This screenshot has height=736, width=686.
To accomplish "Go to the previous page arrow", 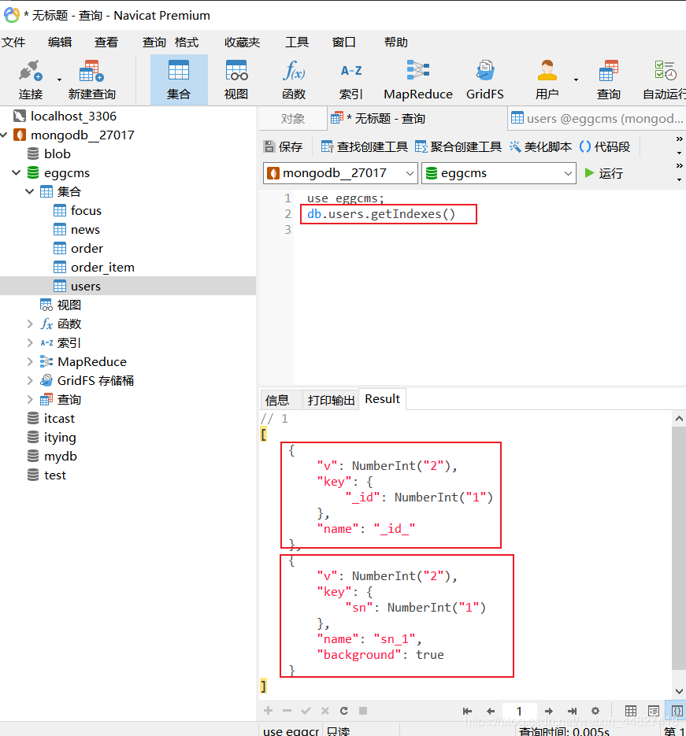I will coord(491,711).
